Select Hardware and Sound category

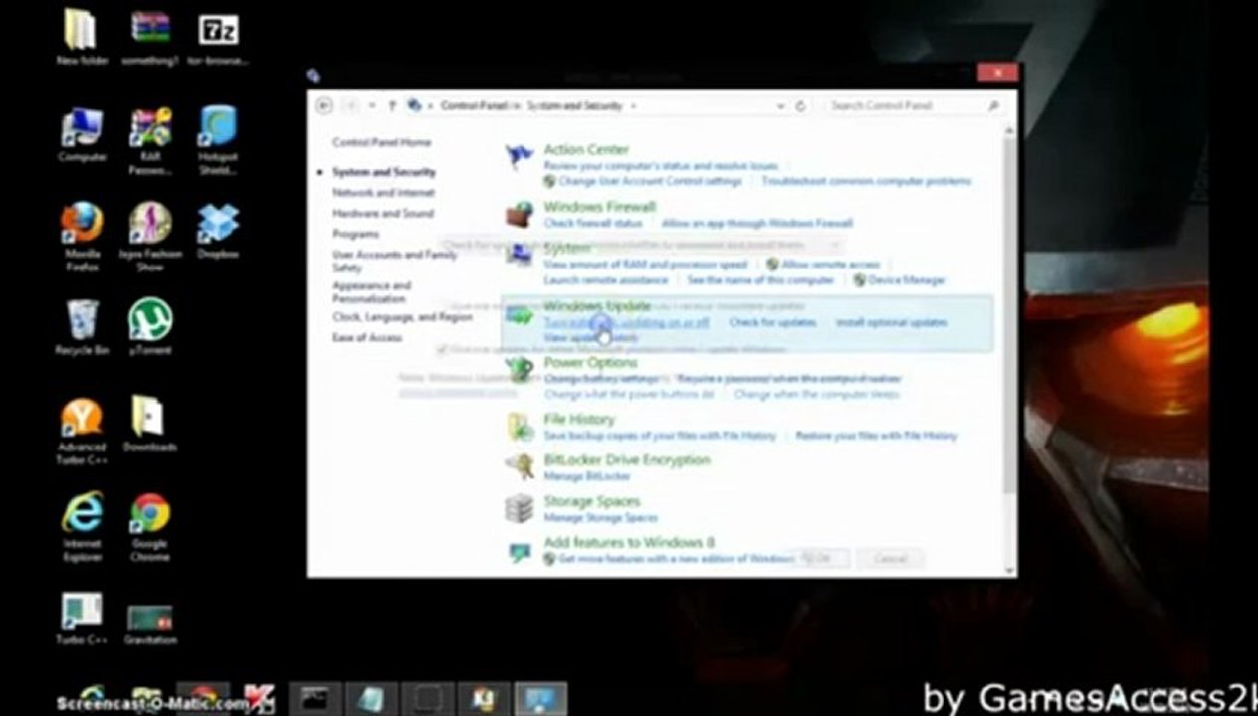pos(383,213)
